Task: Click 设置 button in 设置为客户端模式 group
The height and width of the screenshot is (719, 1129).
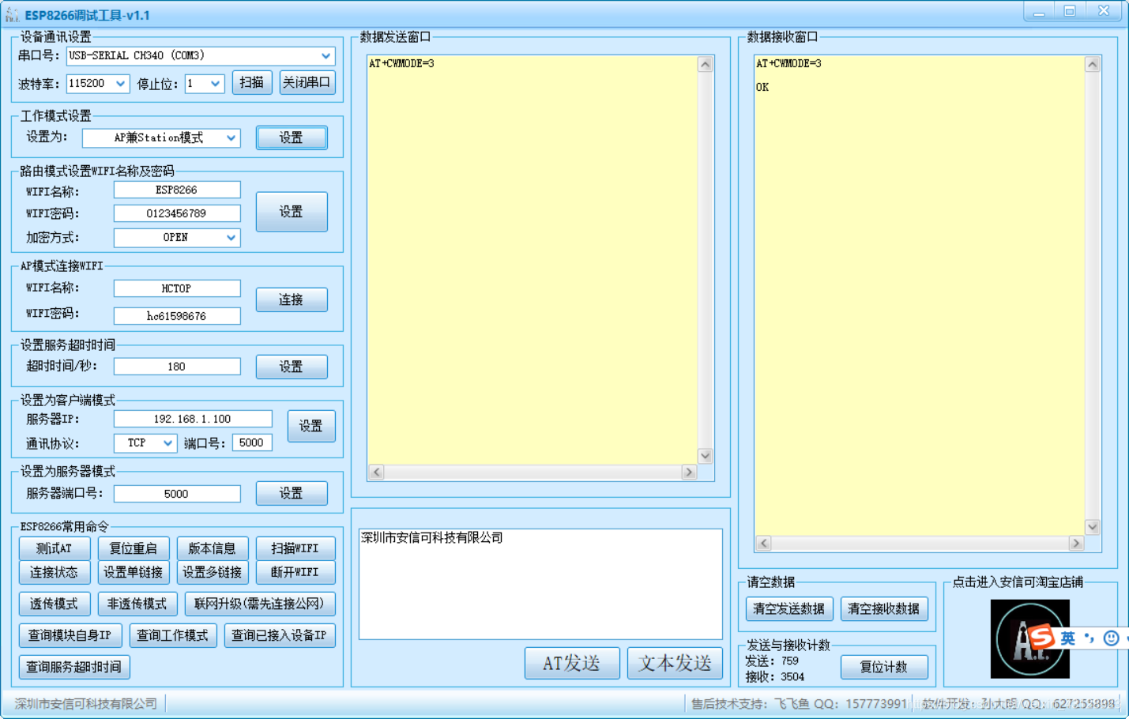Action: [311, 426]
